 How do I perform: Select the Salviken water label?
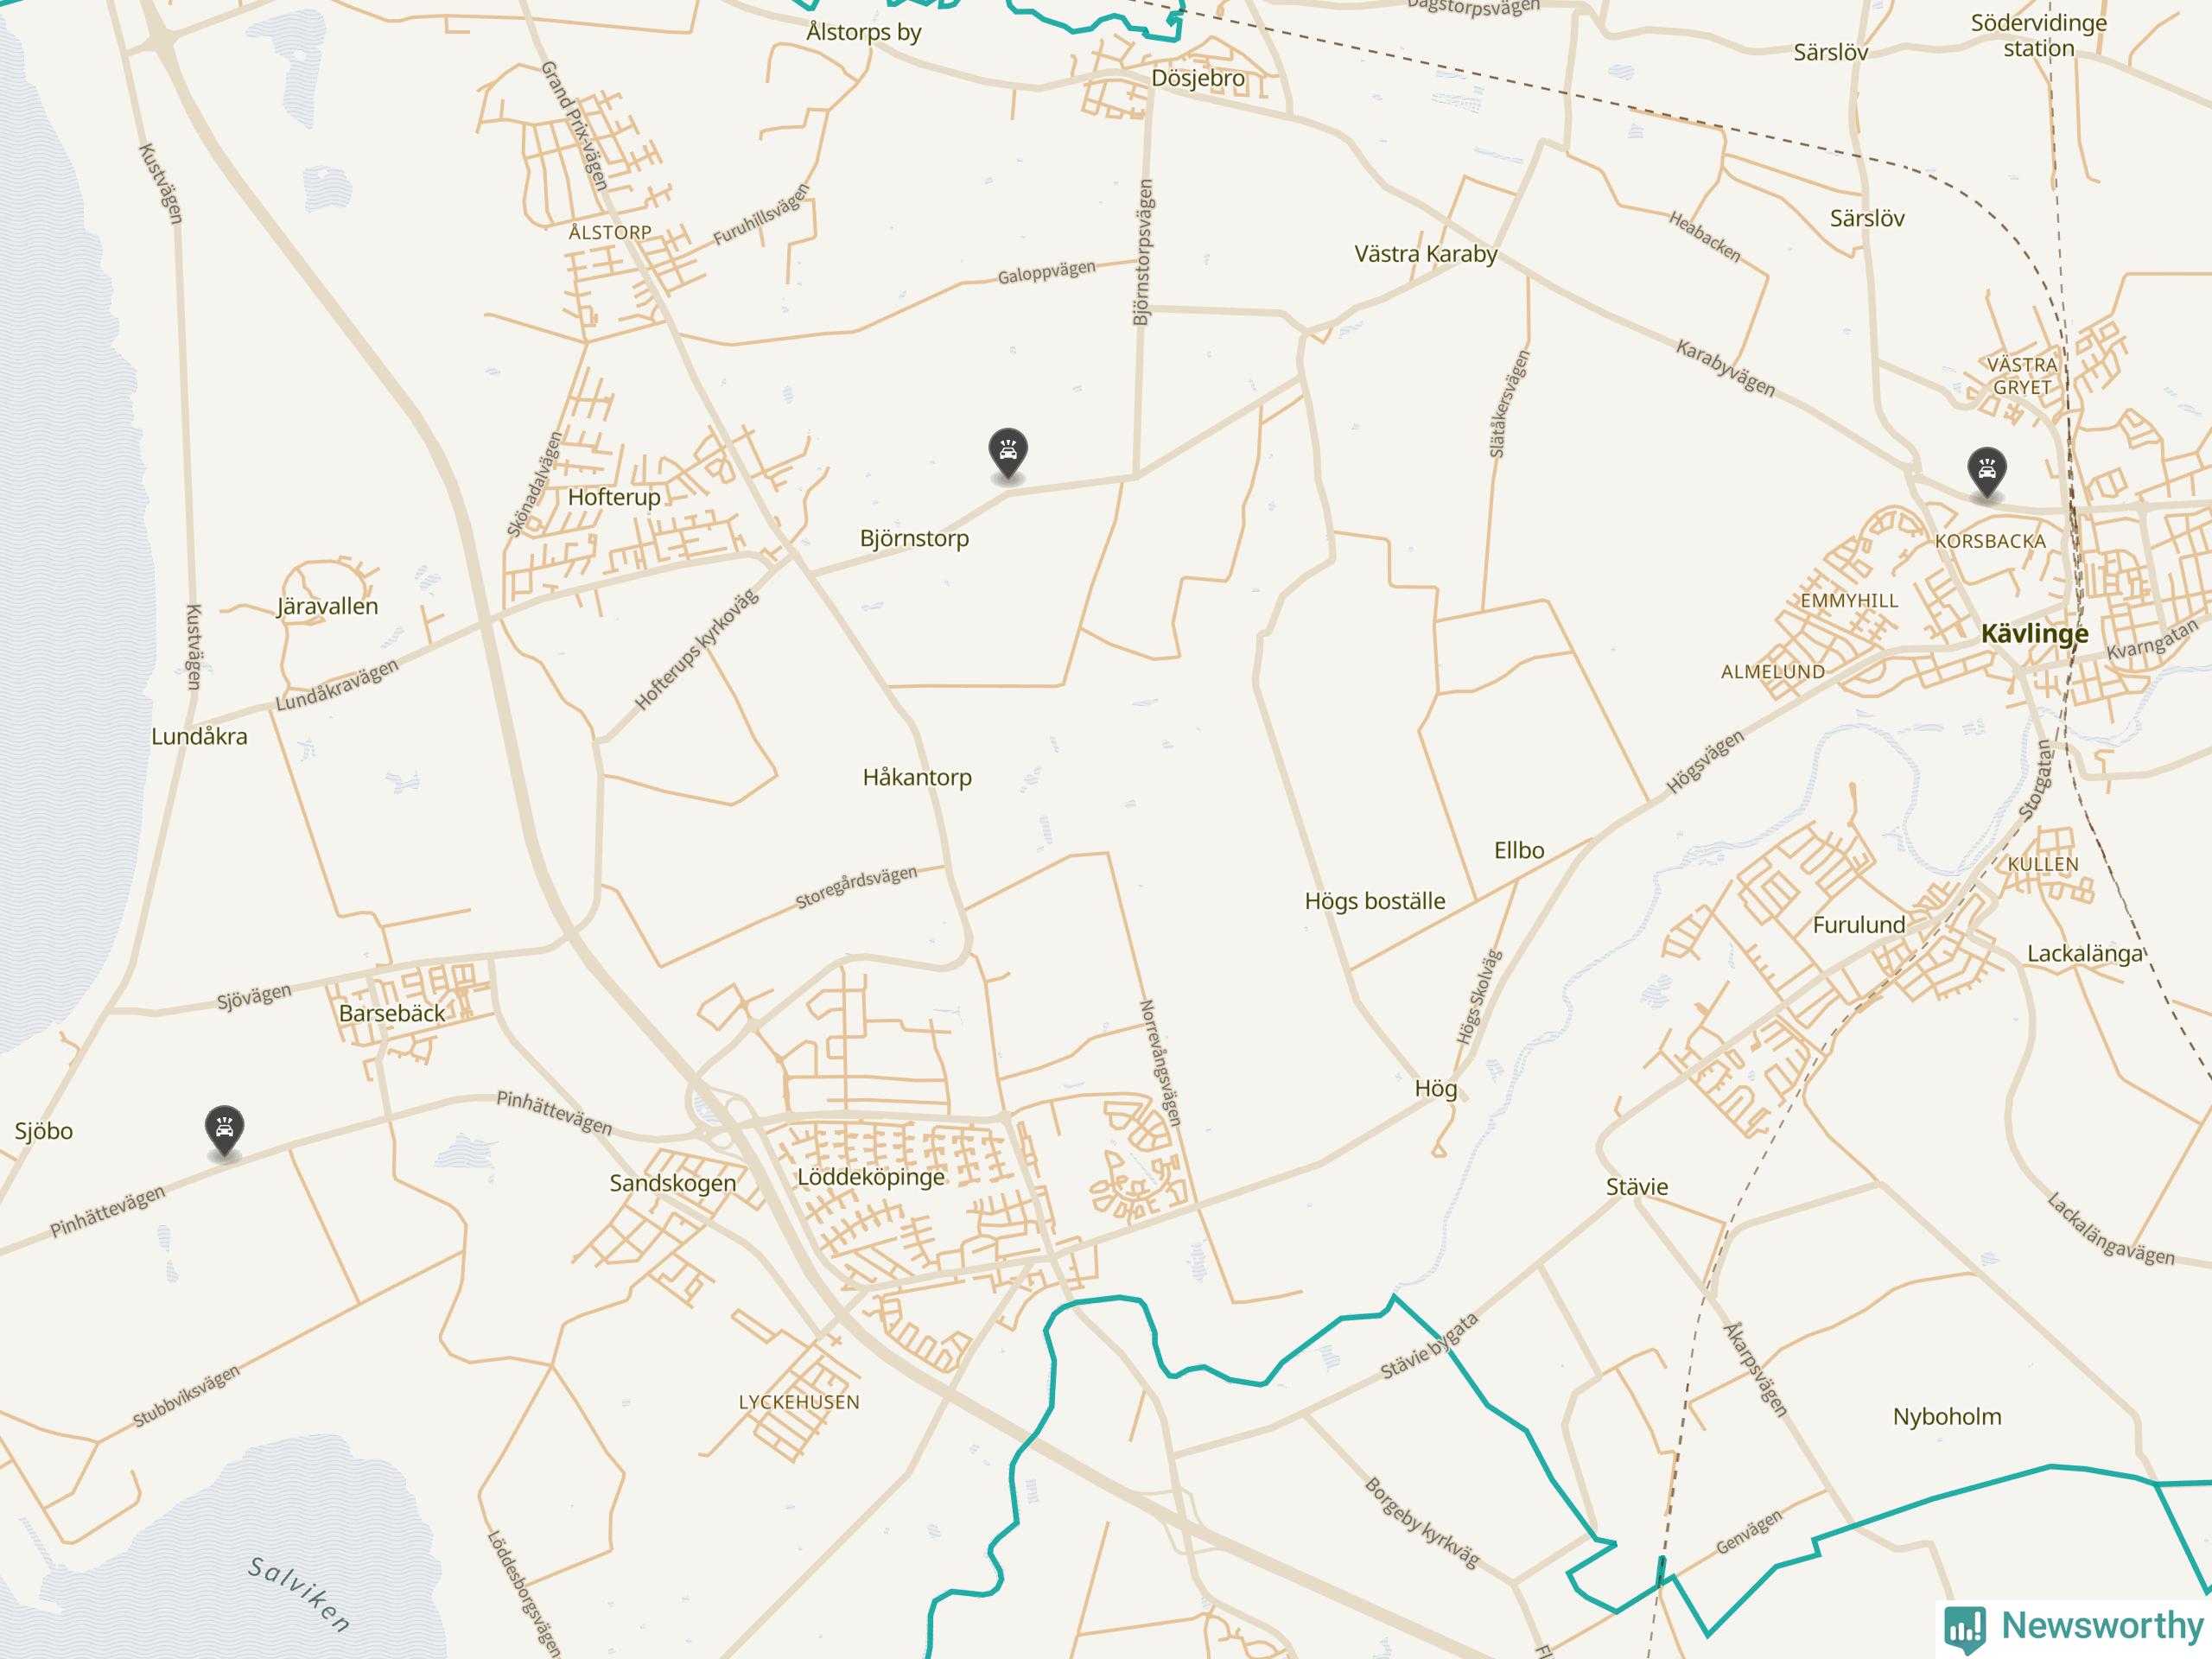click(x=299, y=1594)
